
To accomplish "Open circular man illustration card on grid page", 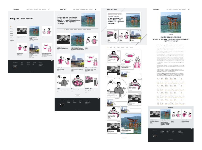I will click(117, 88).
